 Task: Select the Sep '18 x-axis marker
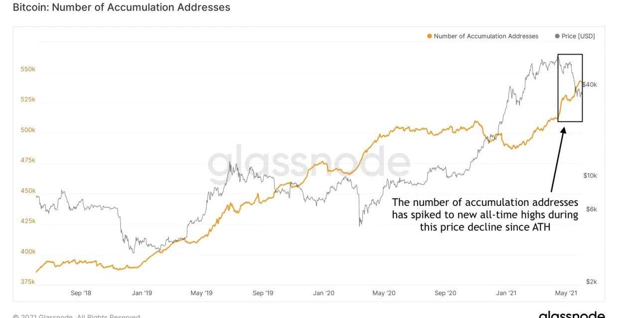(x=81, y=293)
